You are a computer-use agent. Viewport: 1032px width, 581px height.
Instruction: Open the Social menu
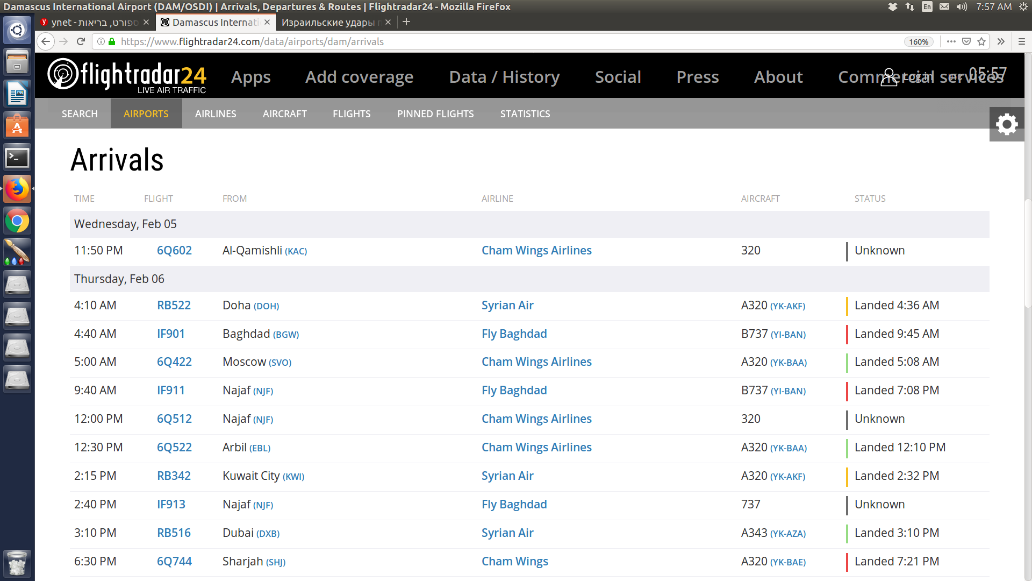tap(618, 77)
